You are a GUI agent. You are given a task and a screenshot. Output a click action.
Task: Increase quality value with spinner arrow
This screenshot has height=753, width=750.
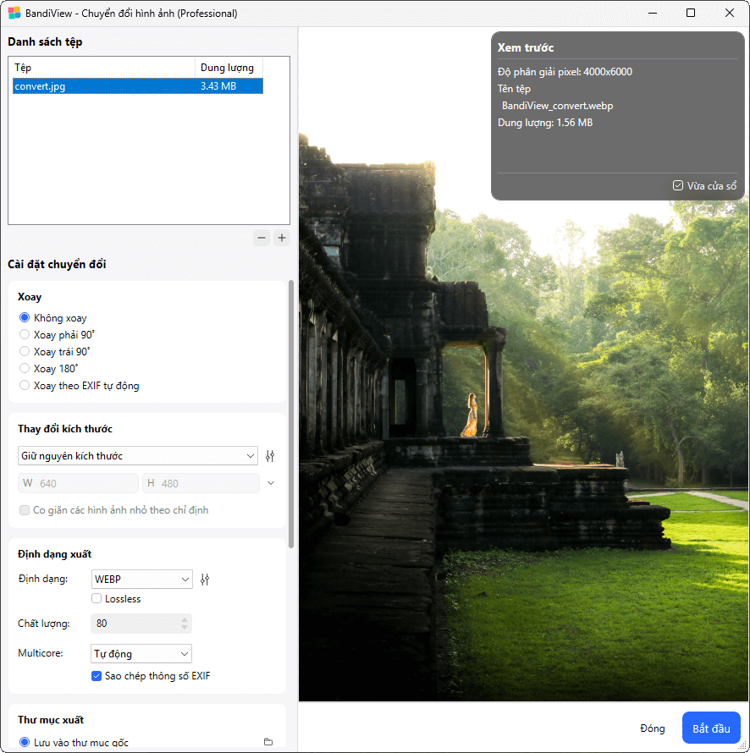pos(185,619)
